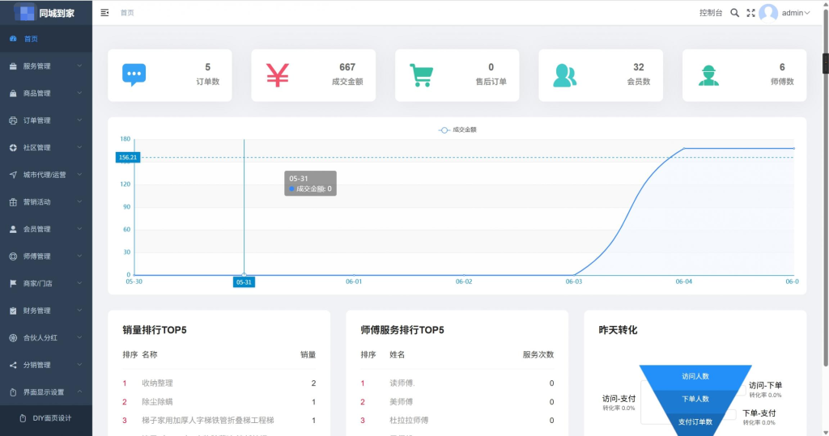The image size is (829, 436).
Task: Open DIY面页设计 submenu item
Action: [x=52, y=418]
